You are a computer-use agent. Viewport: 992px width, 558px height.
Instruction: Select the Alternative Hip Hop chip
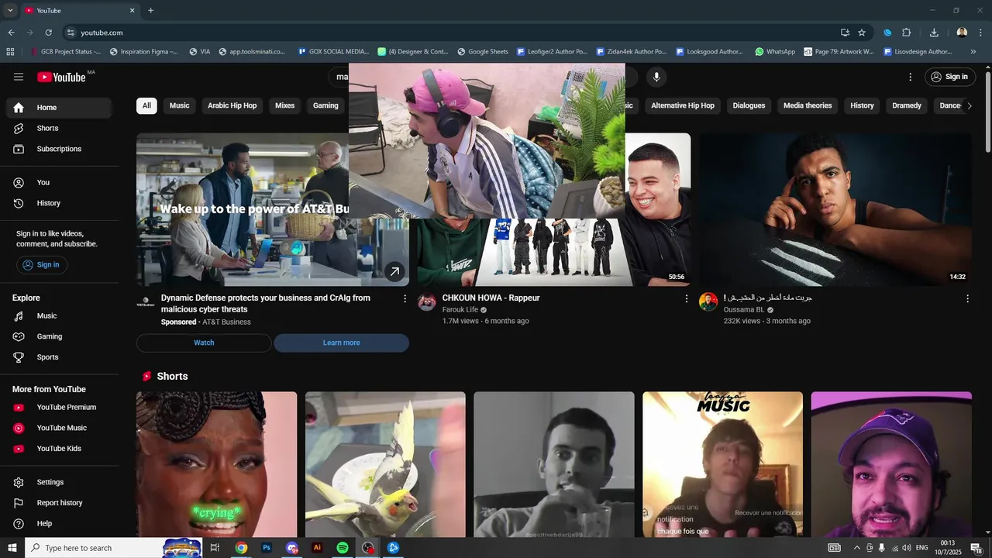tap(683, 105)
